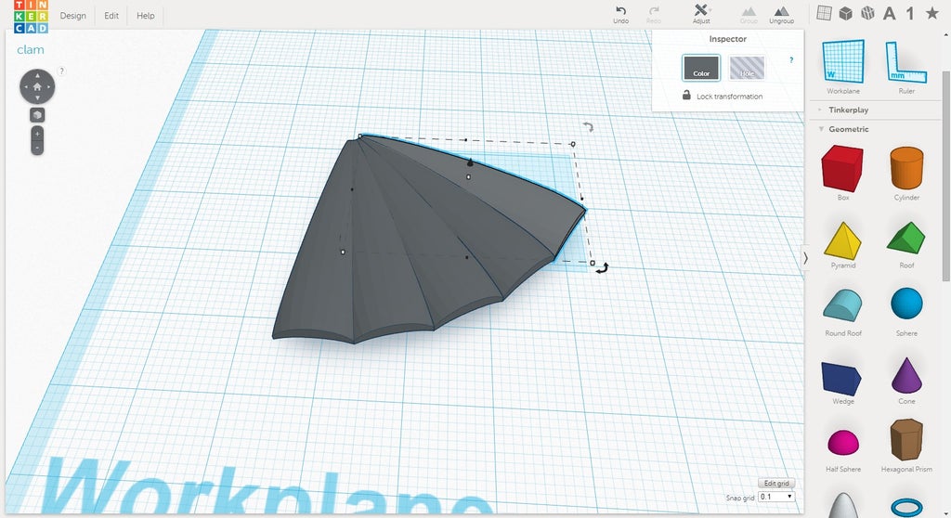Zoom in with plus button
The width and height of the screenshot is (951, 518).
tap(37, 134)
